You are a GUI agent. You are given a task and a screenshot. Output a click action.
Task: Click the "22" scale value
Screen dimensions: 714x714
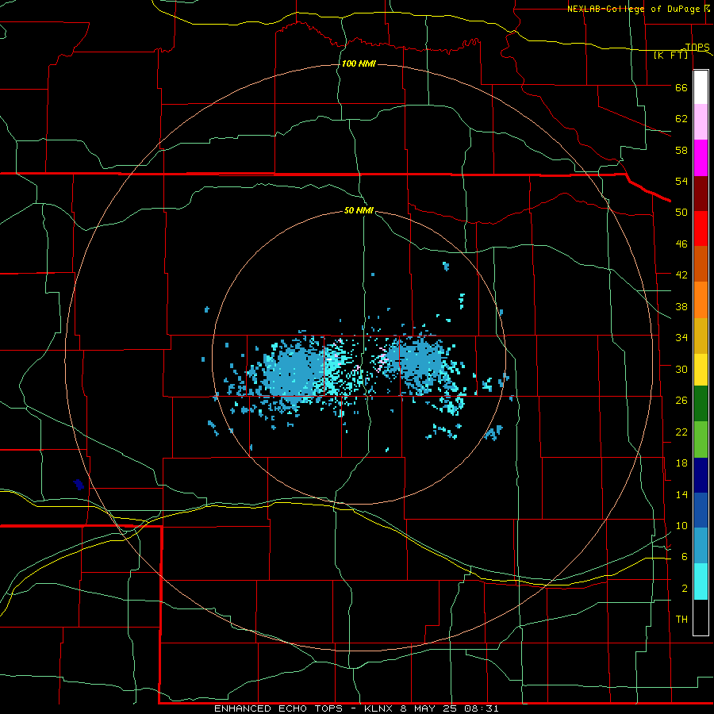tap(681, 432)
